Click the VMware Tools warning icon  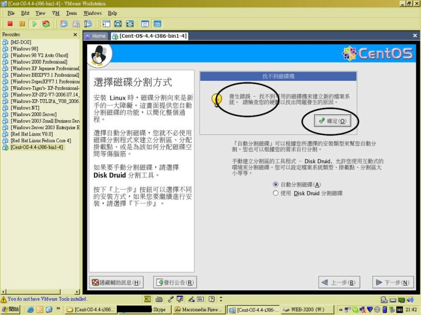pos(4,299)
